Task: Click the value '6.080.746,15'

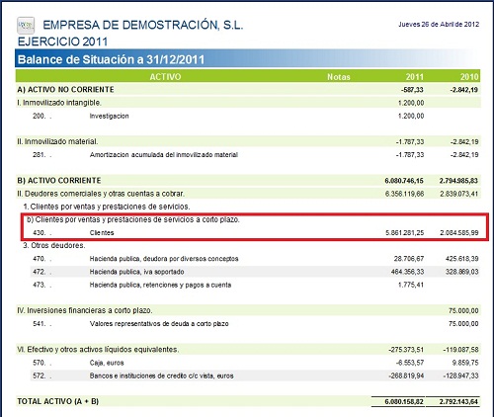Action: pos(404,181)
